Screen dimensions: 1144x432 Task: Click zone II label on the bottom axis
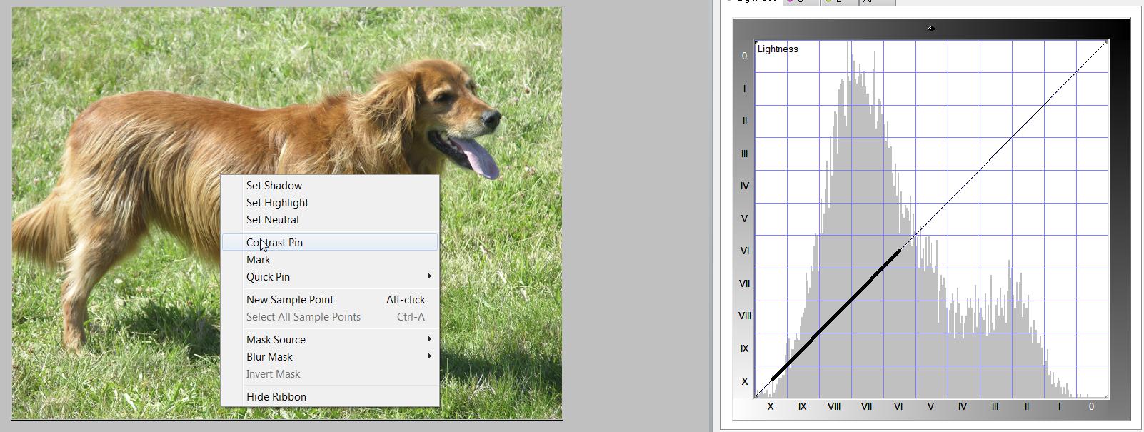pos(1027,406)
